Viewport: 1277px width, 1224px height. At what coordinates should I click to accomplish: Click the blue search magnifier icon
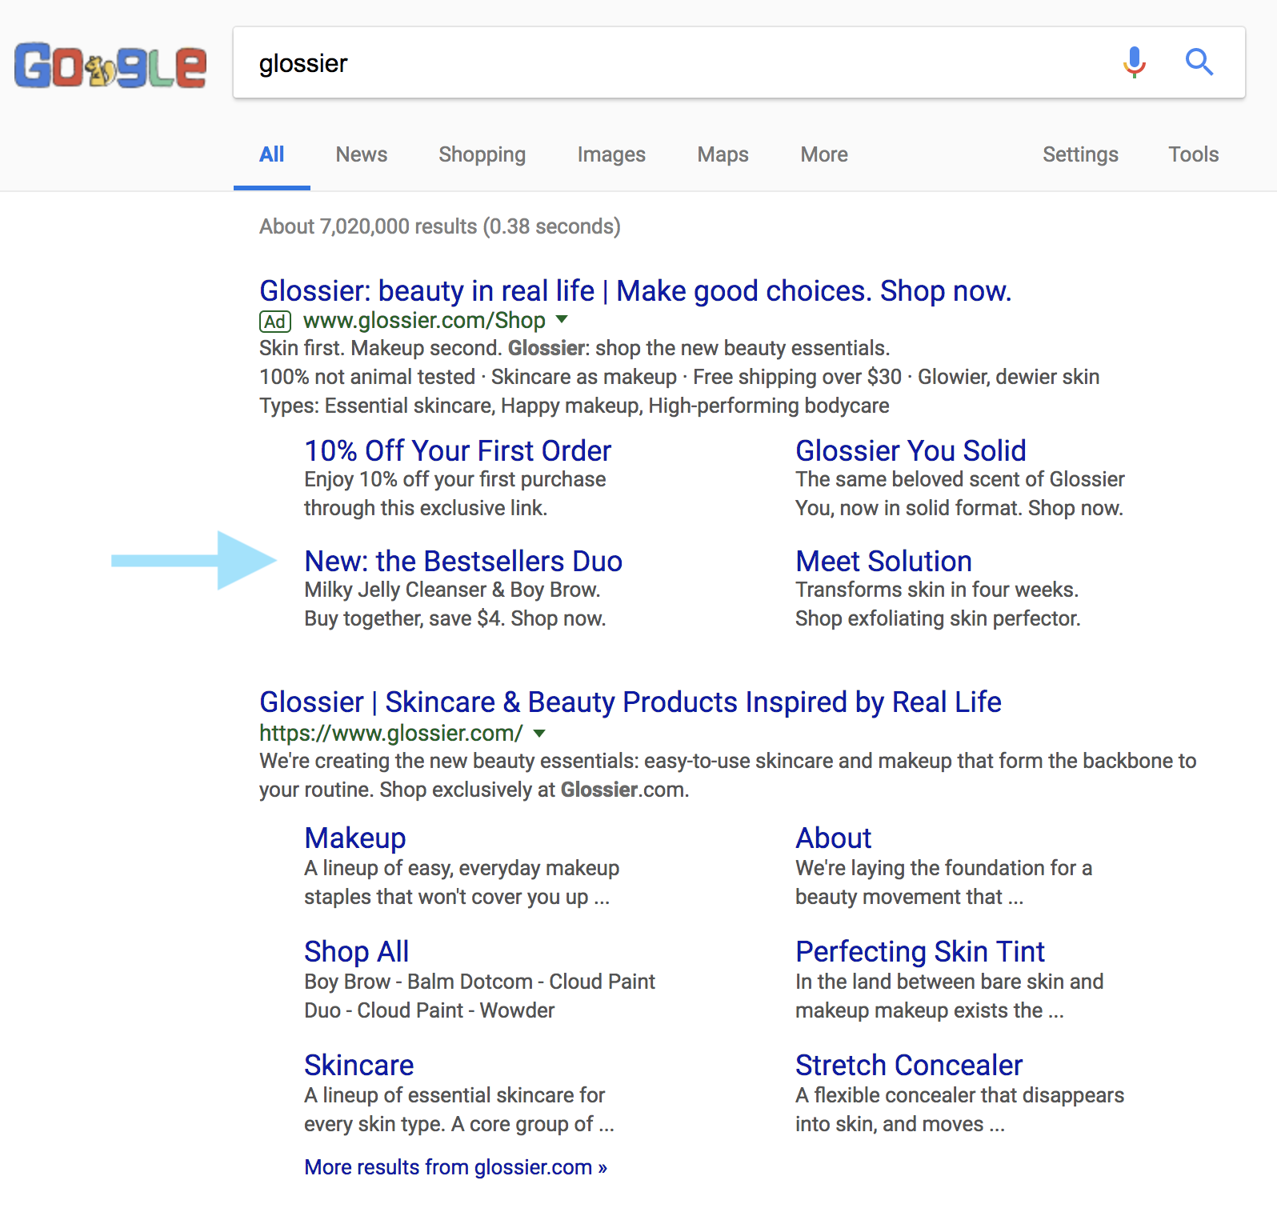point(1199,62)
